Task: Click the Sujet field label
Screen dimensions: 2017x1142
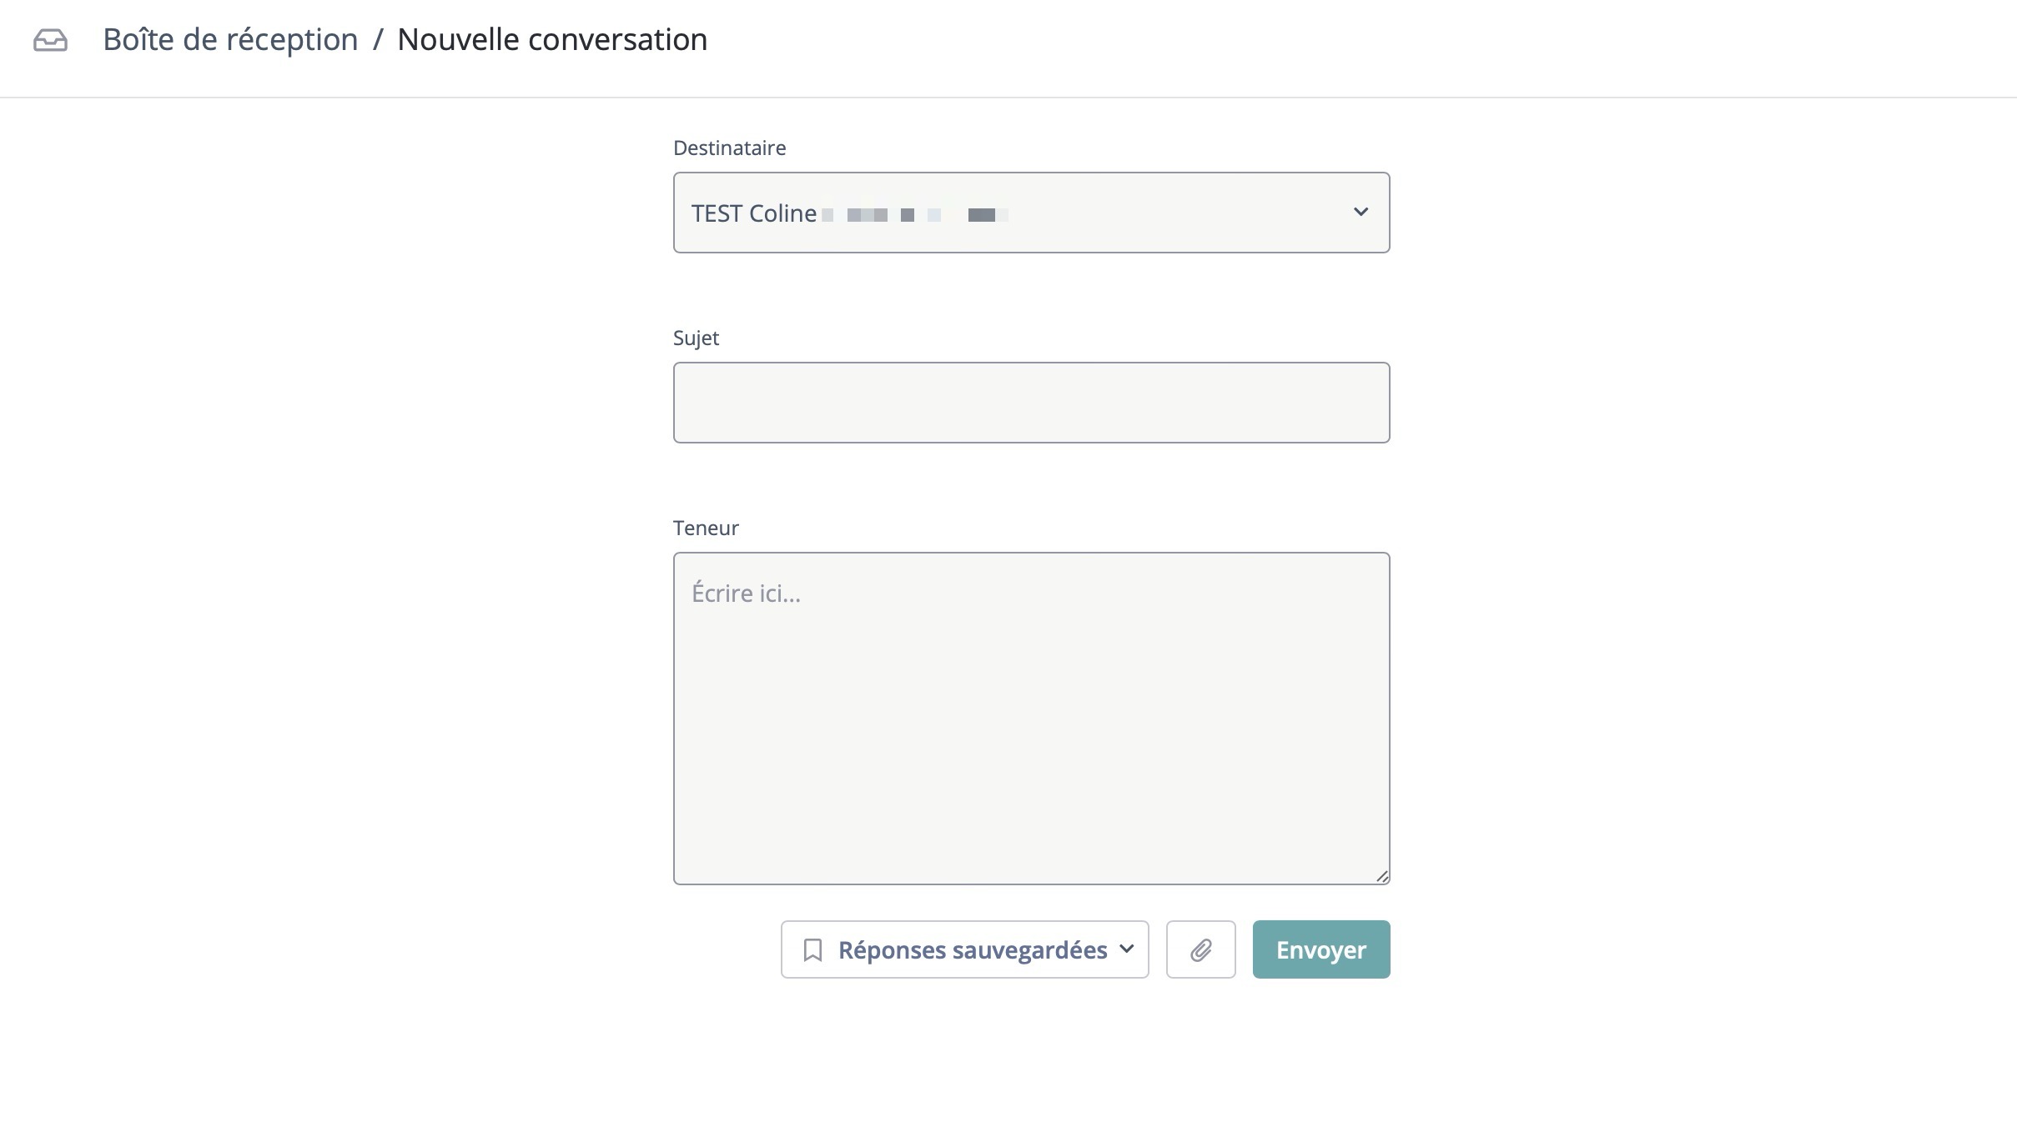Action: (x=696, y=338)
